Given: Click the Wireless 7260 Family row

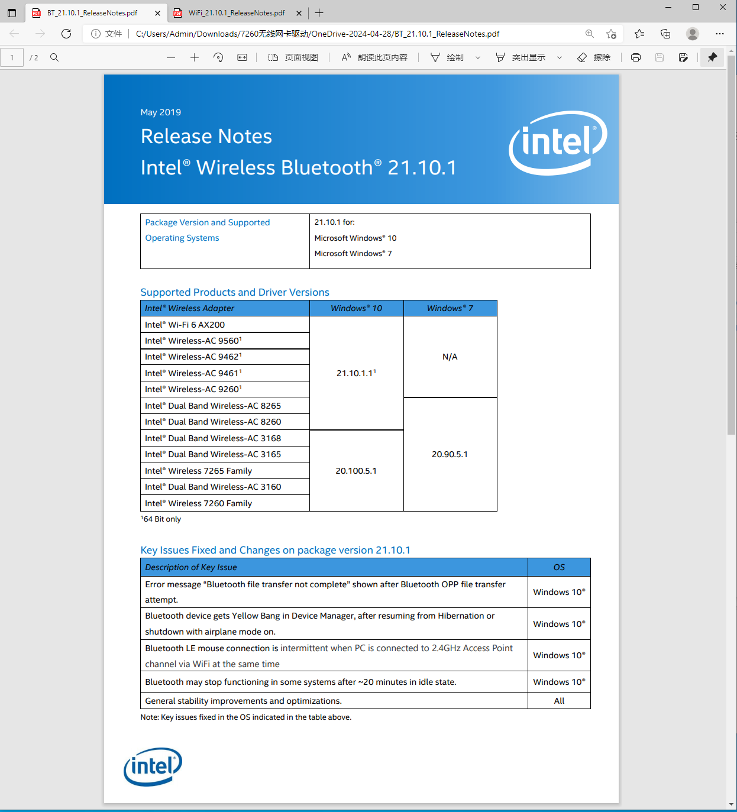Looking at the screenshot, I should coord(225,503).
